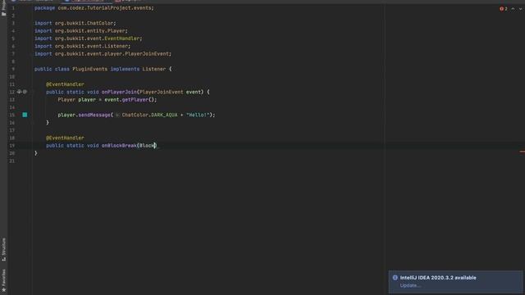525x295 pixels.
Task: Click line number 9 in the gutter
Action: coord(13,69)
